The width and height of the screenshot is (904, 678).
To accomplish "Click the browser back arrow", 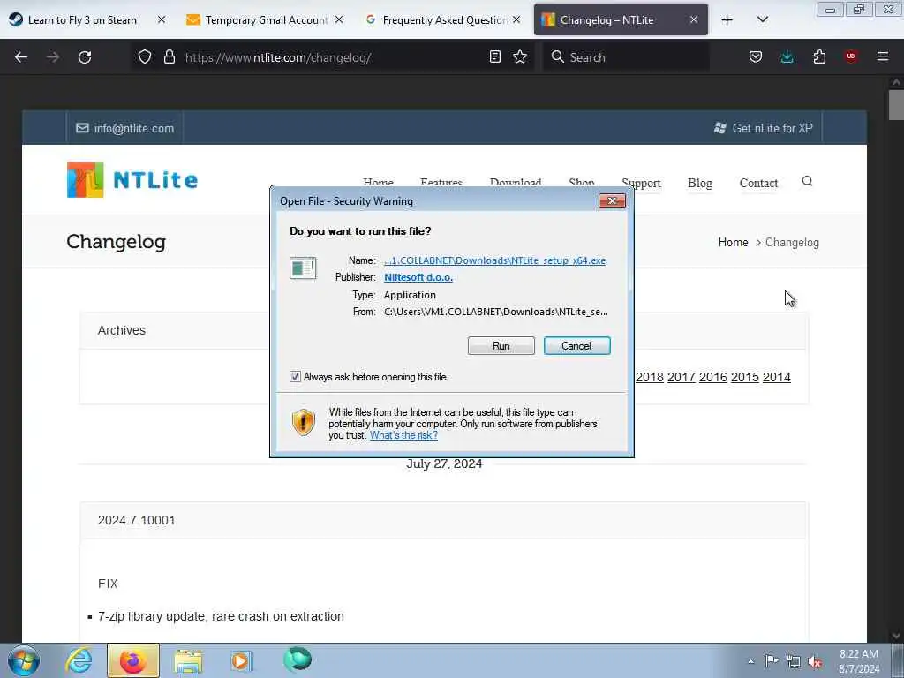I will [21, 57].
